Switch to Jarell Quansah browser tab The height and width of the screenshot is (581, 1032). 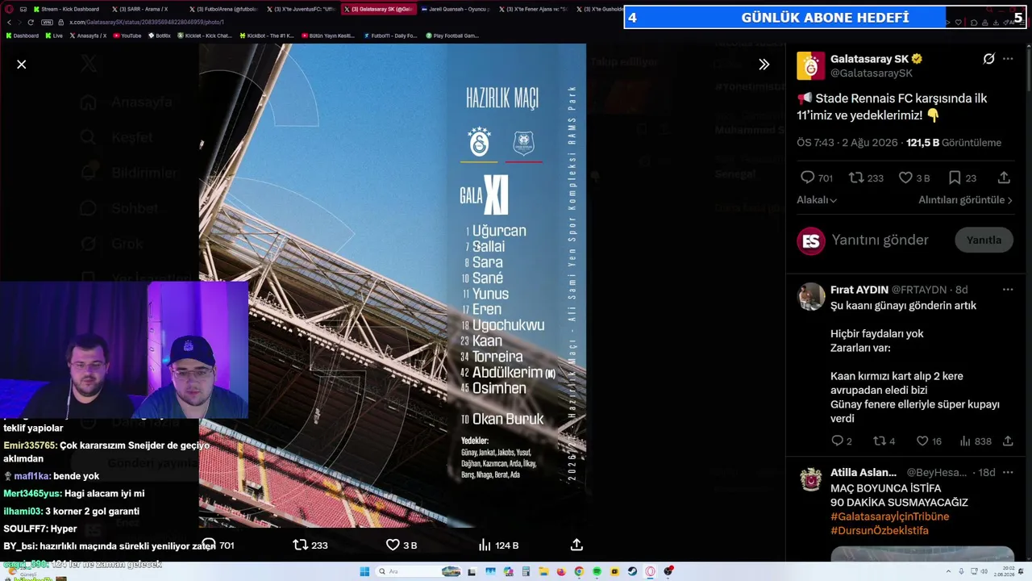456,10
